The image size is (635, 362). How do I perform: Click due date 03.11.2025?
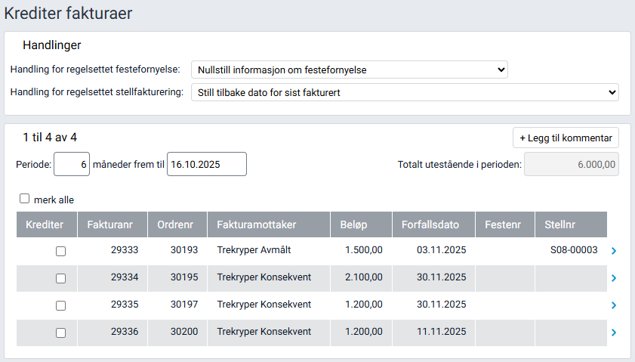(442, 249)
